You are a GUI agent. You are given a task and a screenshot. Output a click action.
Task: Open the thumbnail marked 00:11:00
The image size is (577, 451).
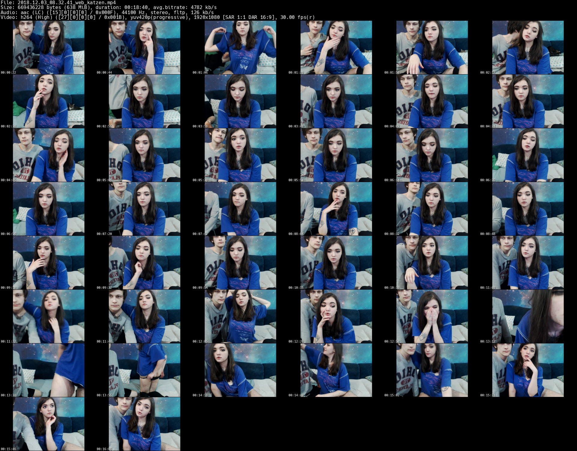coord(528,263)
